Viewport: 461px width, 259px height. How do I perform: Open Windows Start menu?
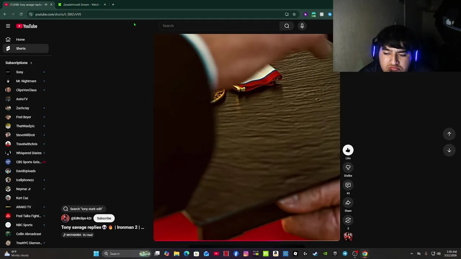click(x=96, y=254)
